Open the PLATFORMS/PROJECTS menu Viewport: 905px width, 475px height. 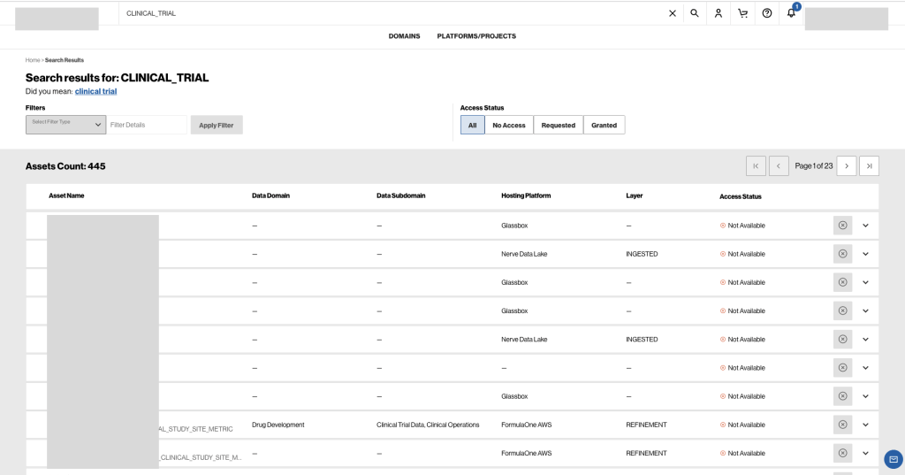tap(476, 36)
